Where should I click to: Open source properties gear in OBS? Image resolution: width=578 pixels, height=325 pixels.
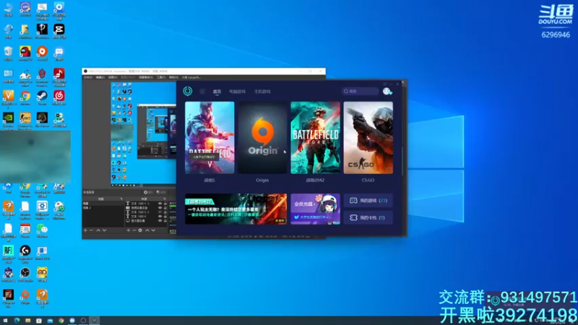coord(140,230)
